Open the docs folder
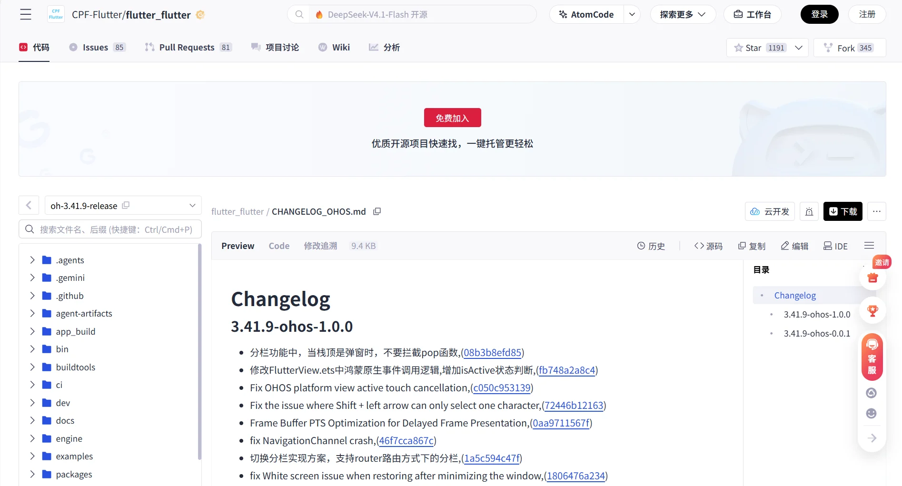 coord(65,420)
